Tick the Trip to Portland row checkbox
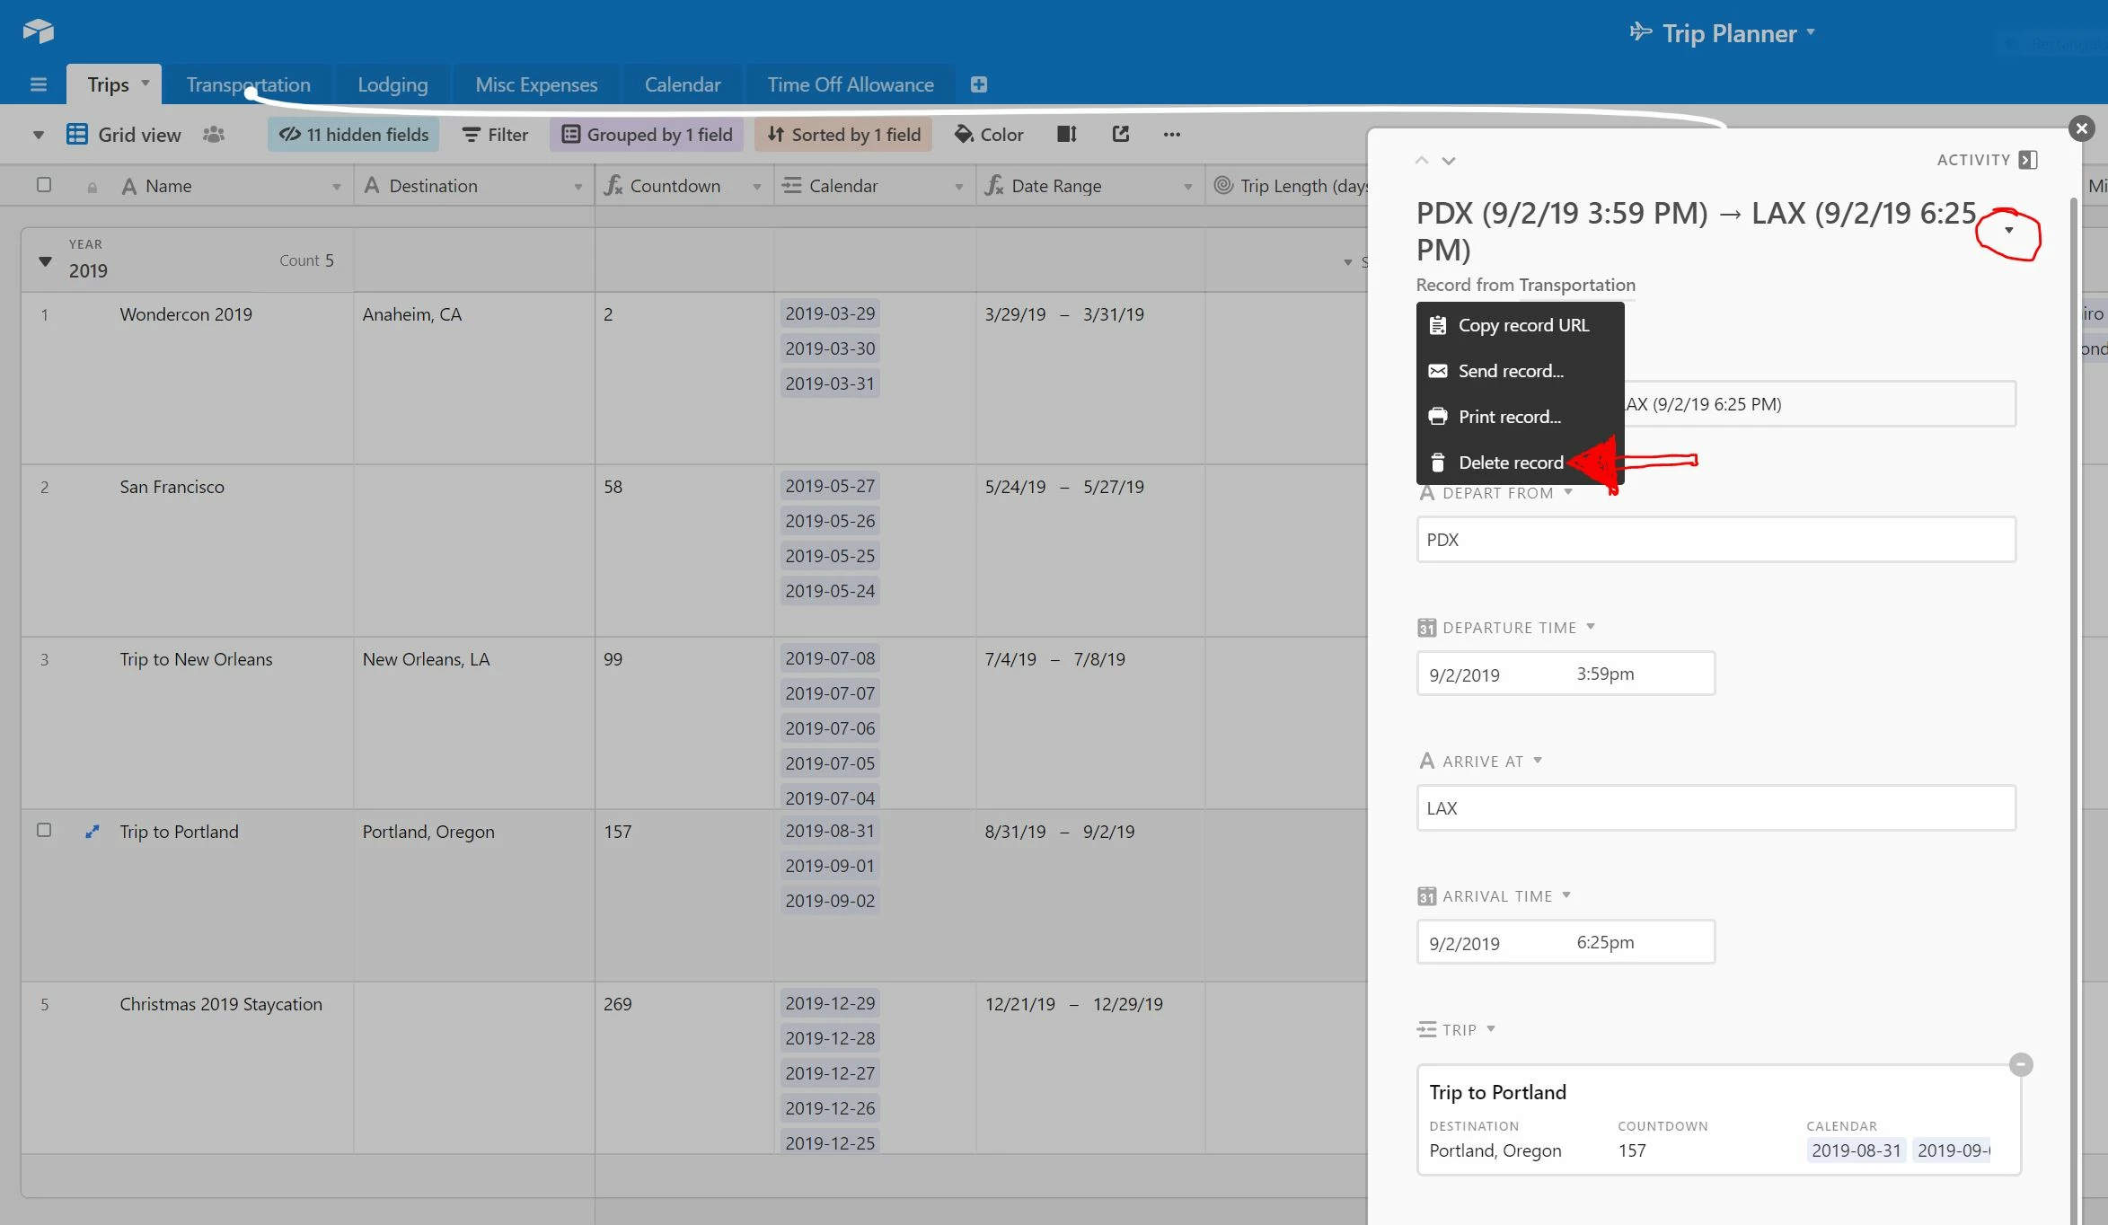Viewport: 2108px width, 1225px height. (x=44, y=831)
